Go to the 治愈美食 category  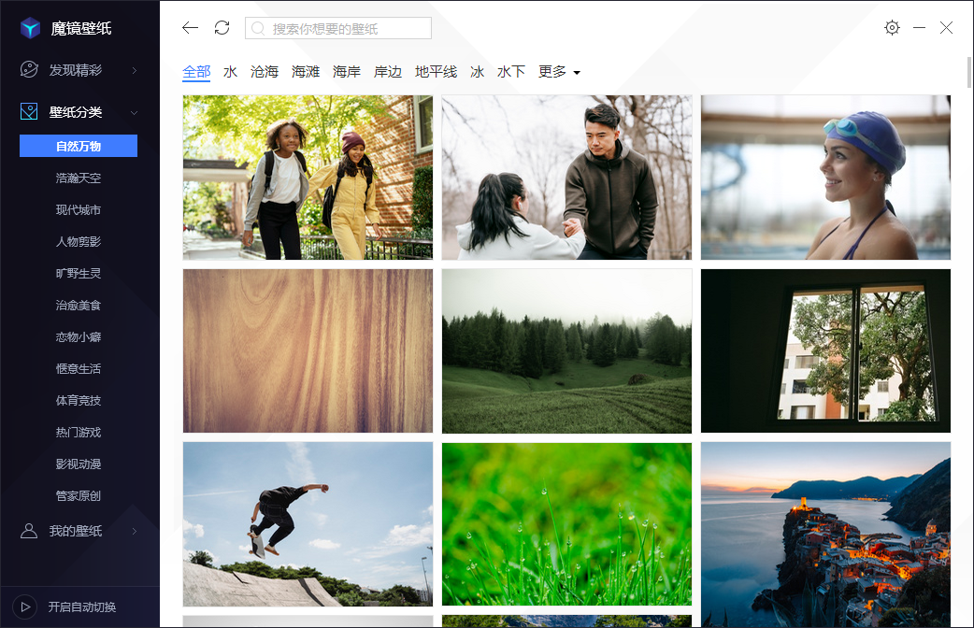click(79, 305)
